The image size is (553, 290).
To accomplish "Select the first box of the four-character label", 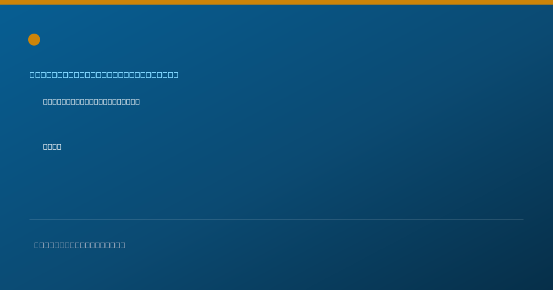I will (46, 147).
